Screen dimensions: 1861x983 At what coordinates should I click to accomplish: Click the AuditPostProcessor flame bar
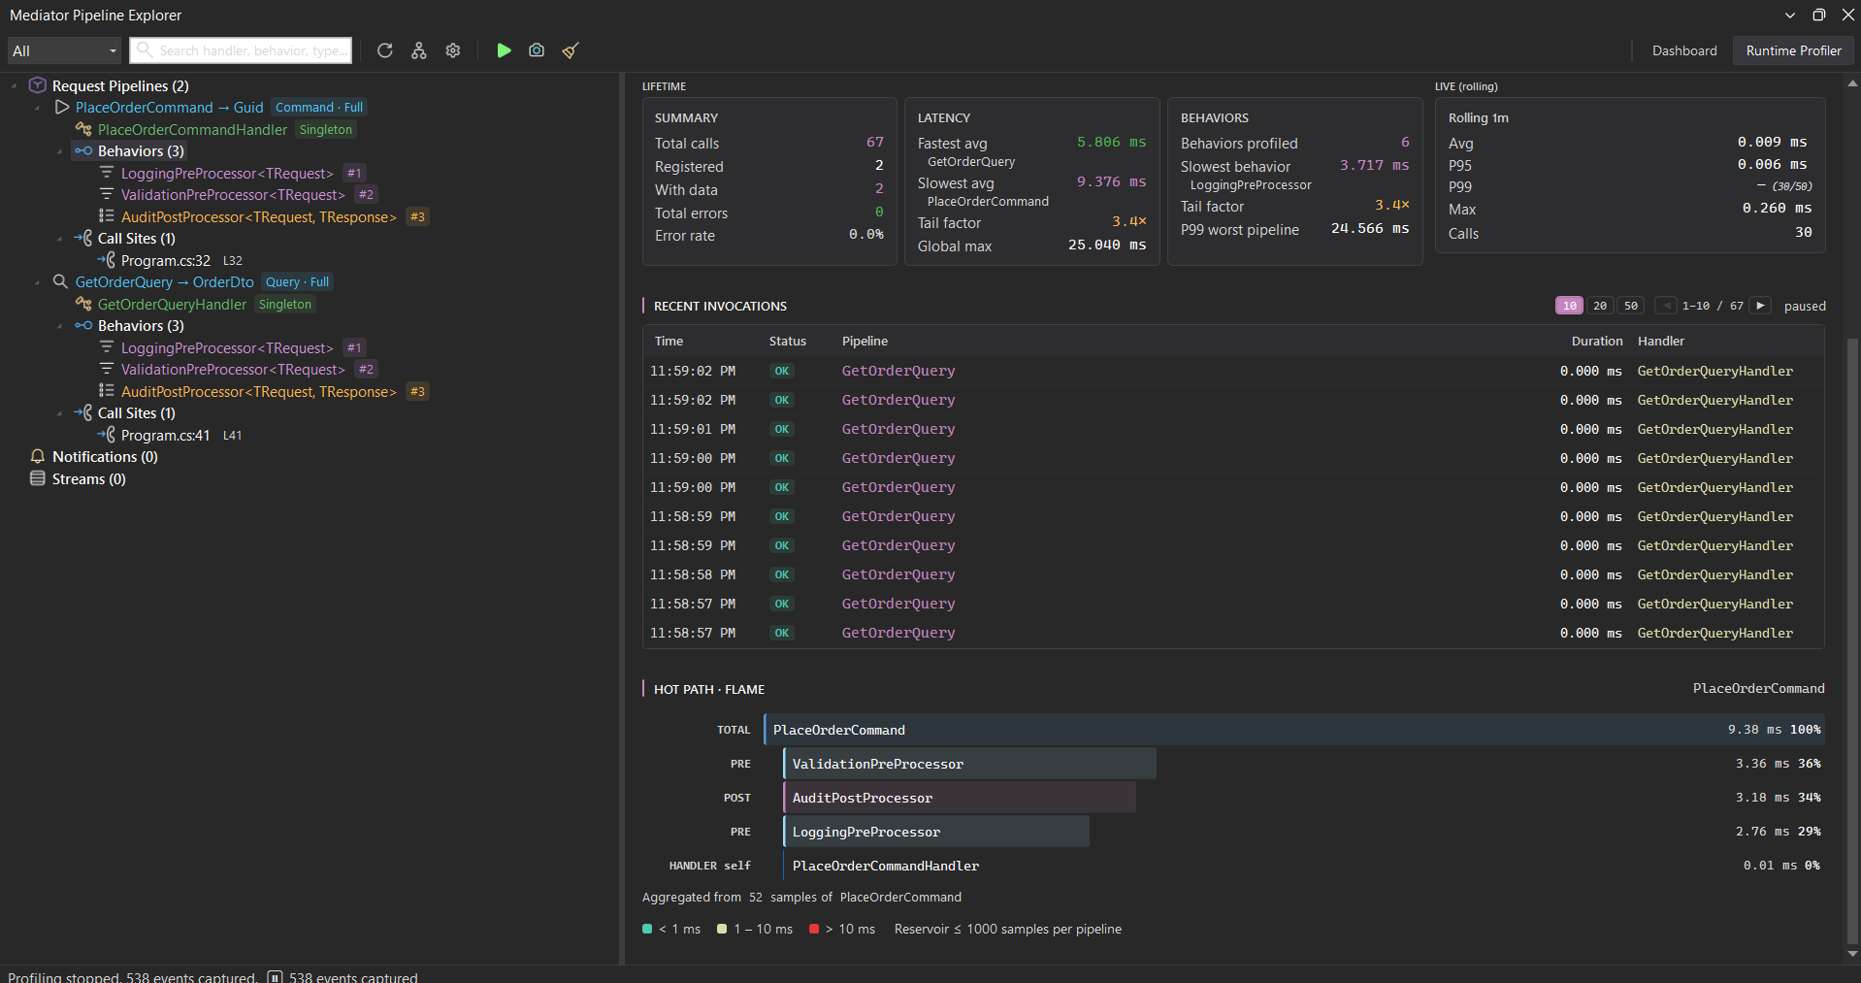(x=960, y=798)
